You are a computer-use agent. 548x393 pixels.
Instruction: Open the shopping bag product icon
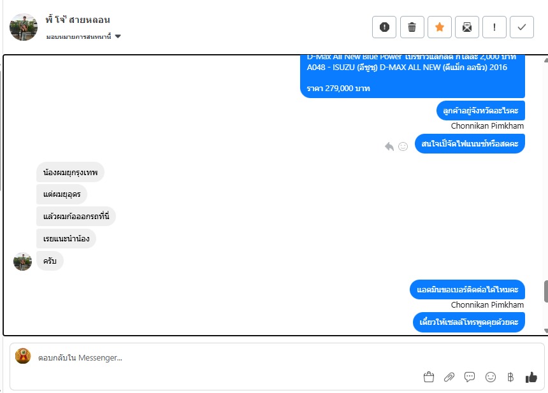(428, 377)
